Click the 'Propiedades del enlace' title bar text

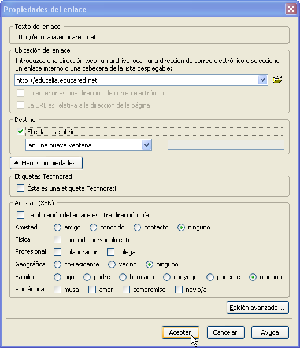(45, 10)
